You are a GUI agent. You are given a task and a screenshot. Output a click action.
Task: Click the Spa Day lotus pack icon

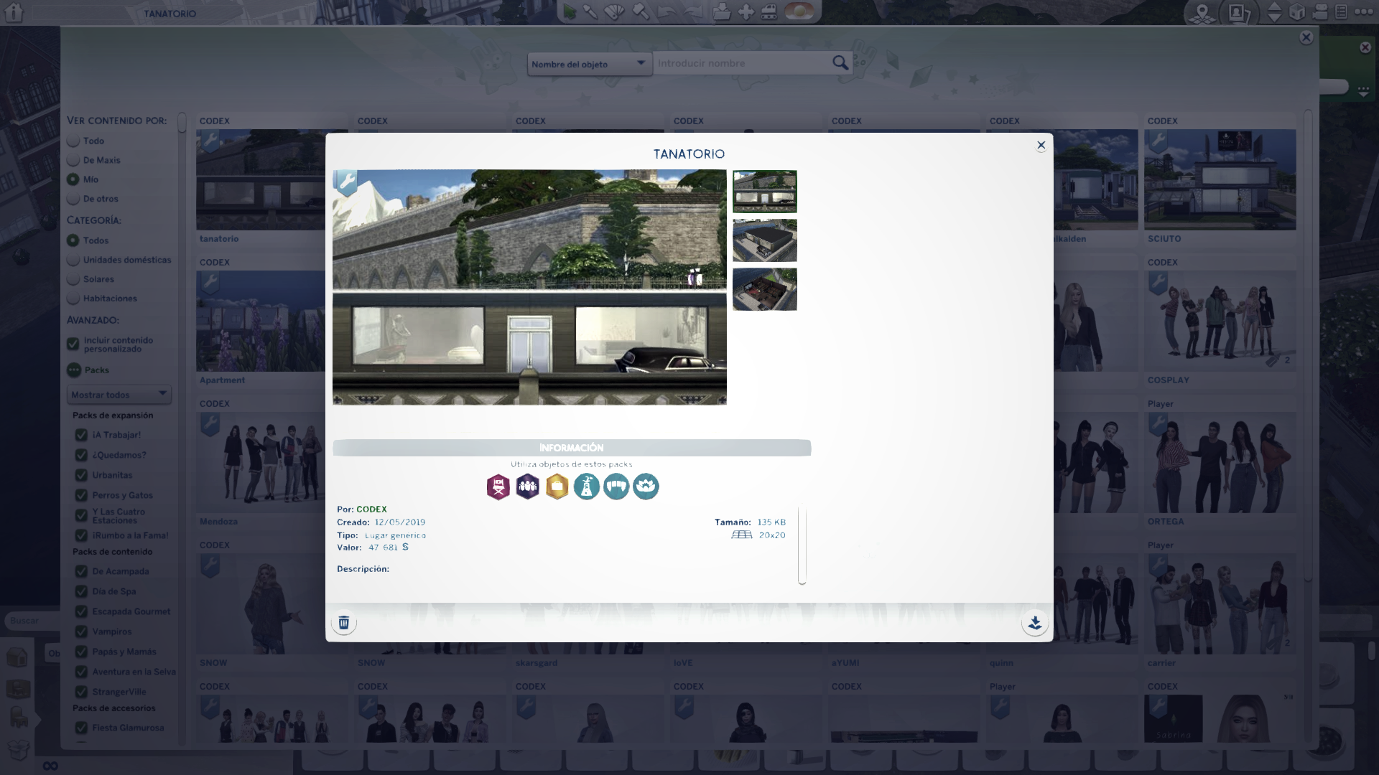tap(646, 487)
